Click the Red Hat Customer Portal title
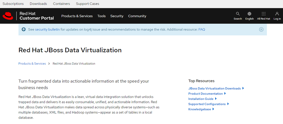 coord(37,16)
